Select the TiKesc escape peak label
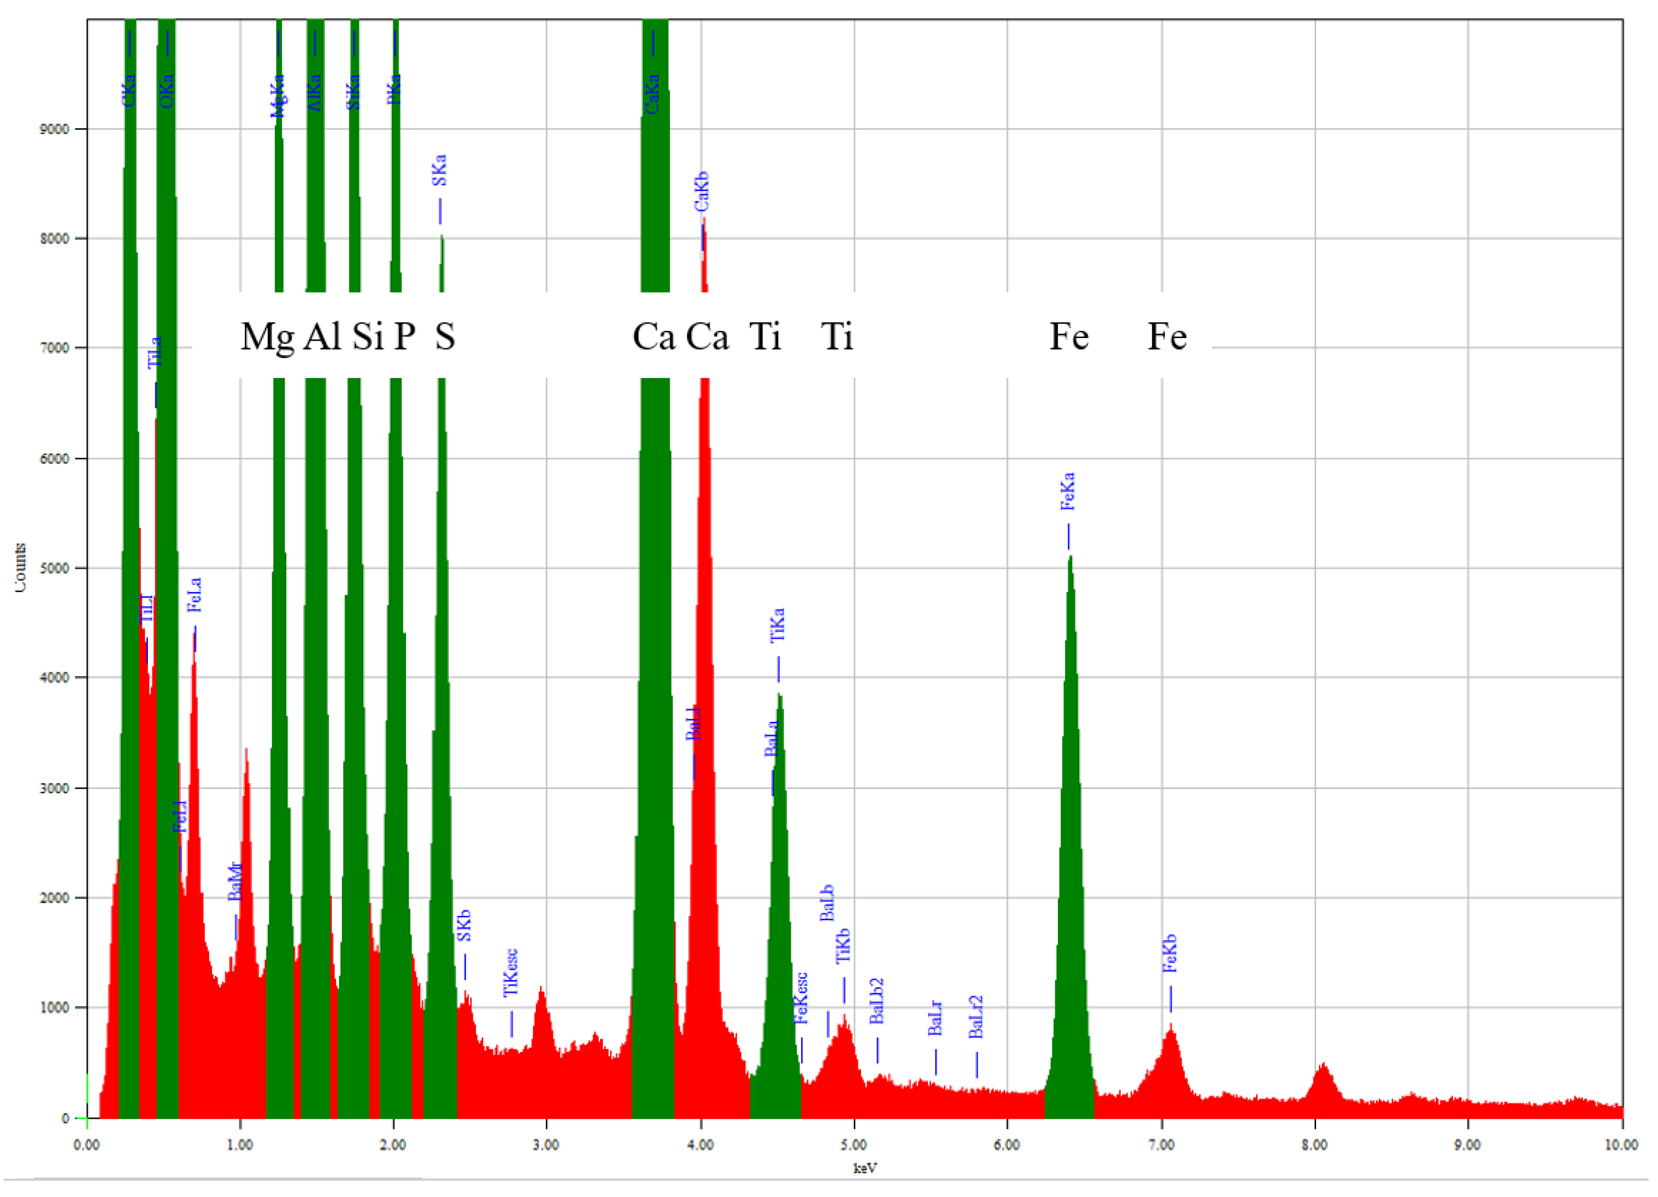This screenshot has width=1658, height=1197. click(x=511, y=973)
